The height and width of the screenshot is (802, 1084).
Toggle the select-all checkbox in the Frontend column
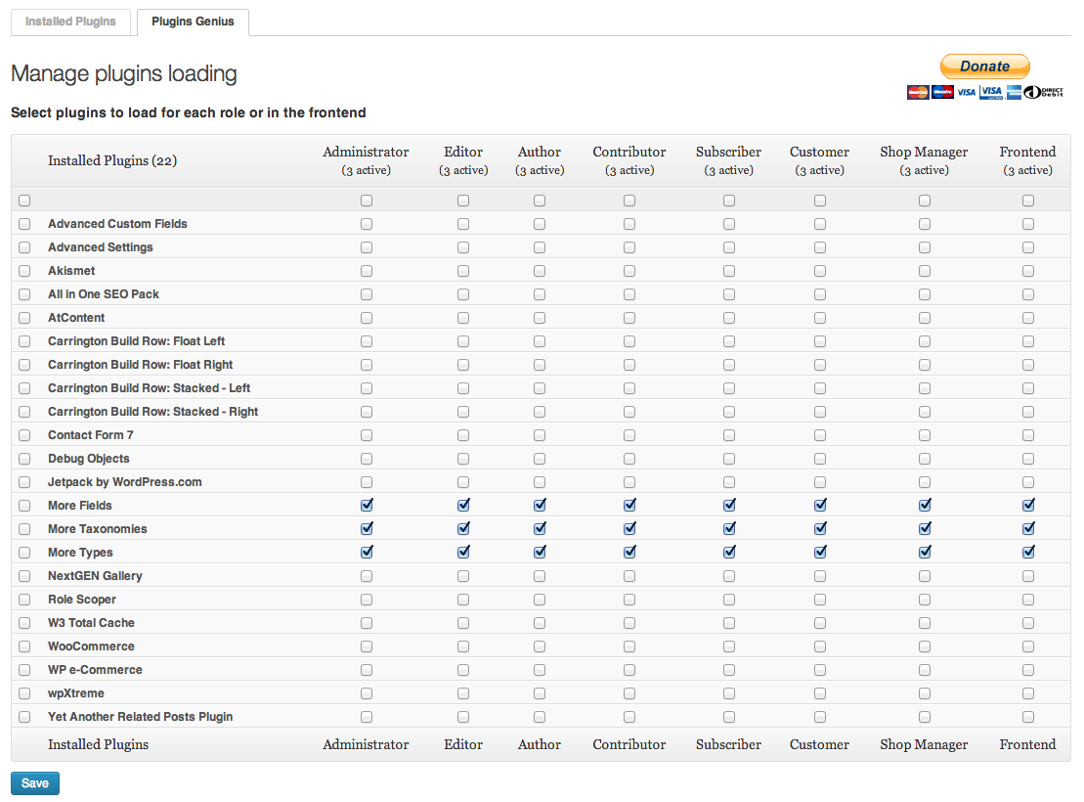(1028, 200)
